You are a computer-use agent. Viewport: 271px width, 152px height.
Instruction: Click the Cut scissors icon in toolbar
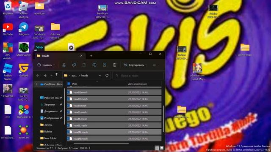(64, 65)
